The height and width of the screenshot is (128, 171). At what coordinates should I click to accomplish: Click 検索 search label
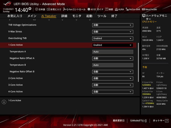111,9
